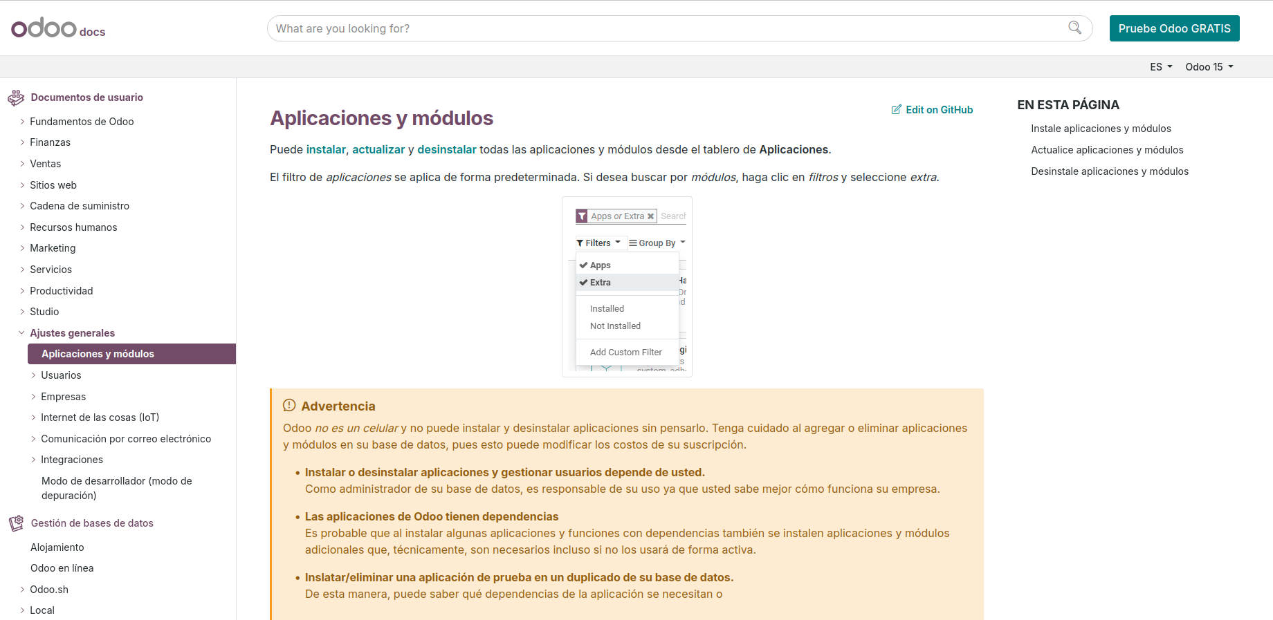Open the Odoo en línea link
The height and width of the screenshot is (620, 1273).
[x=62, y=568]
